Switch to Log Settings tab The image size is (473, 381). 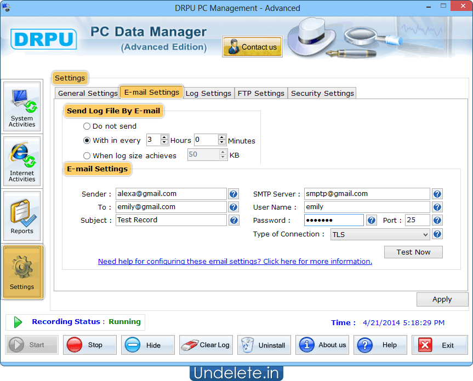208,94
